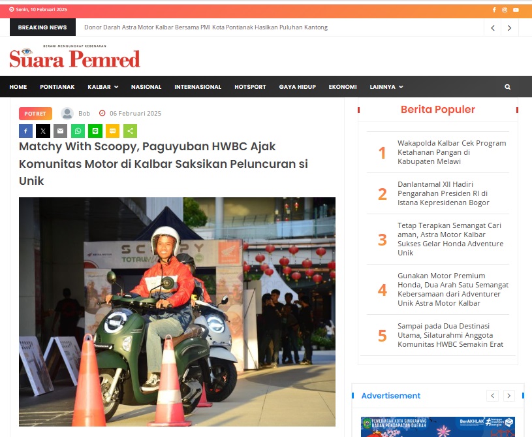This screenshot has width=532, height=437.
Task: Expand the Kalbar menu dropdown
Action: point(102,87)
